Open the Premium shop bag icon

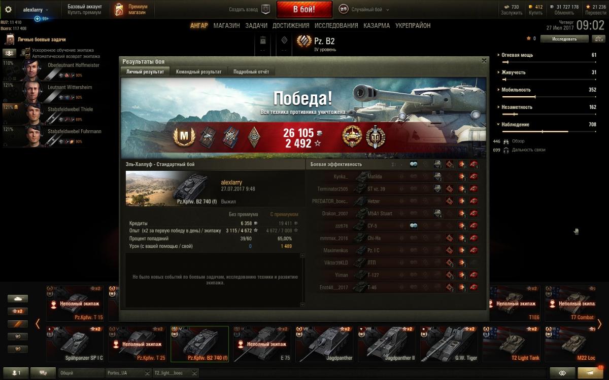pyautogui.click(x=118, y=10)
